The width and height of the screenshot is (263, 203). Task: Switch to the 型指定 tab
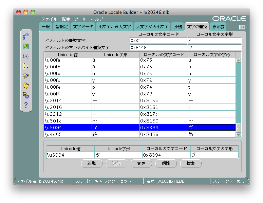coord(61,27)
